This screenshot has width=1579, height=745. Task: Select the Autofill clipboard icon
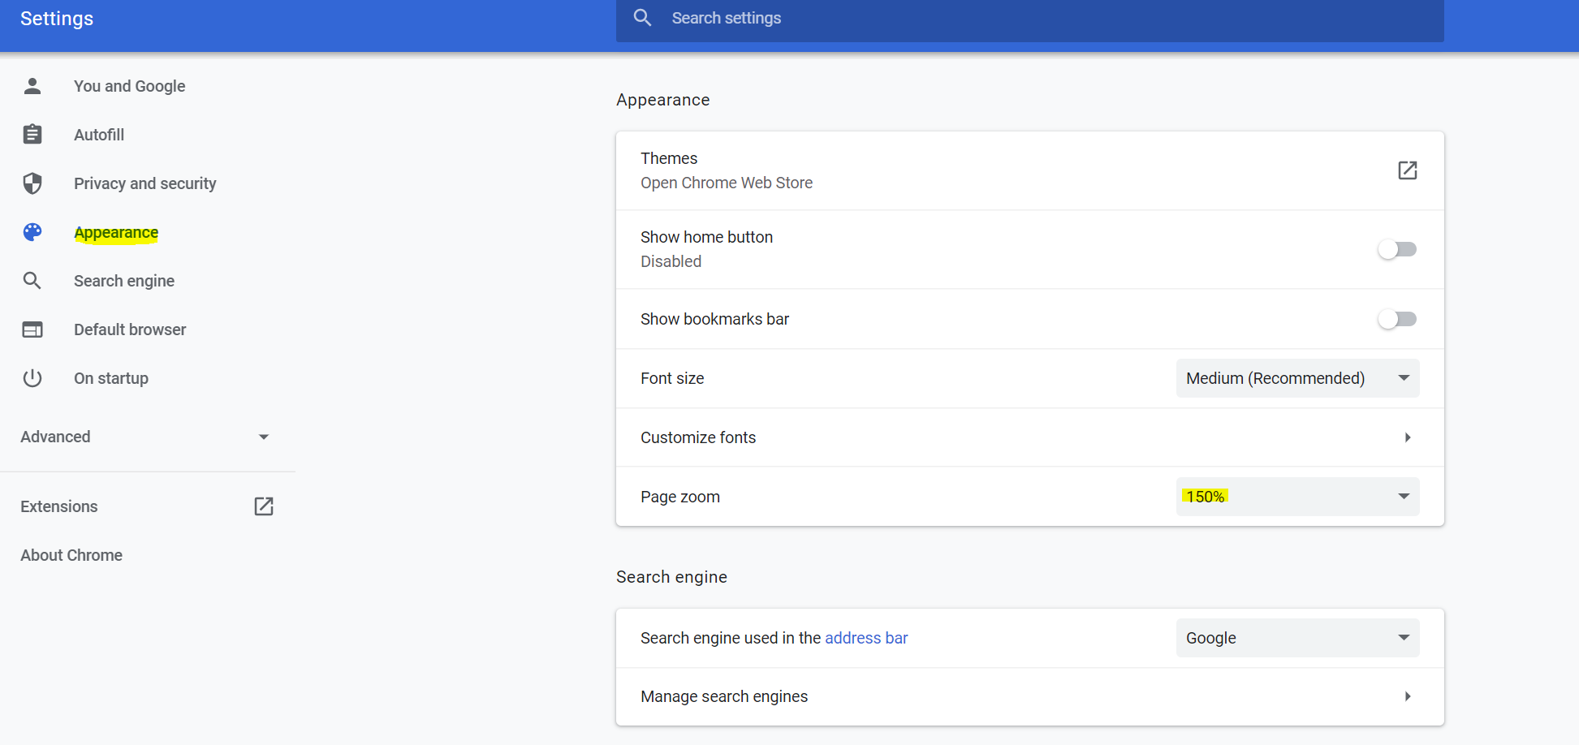(x=32, y=134)
